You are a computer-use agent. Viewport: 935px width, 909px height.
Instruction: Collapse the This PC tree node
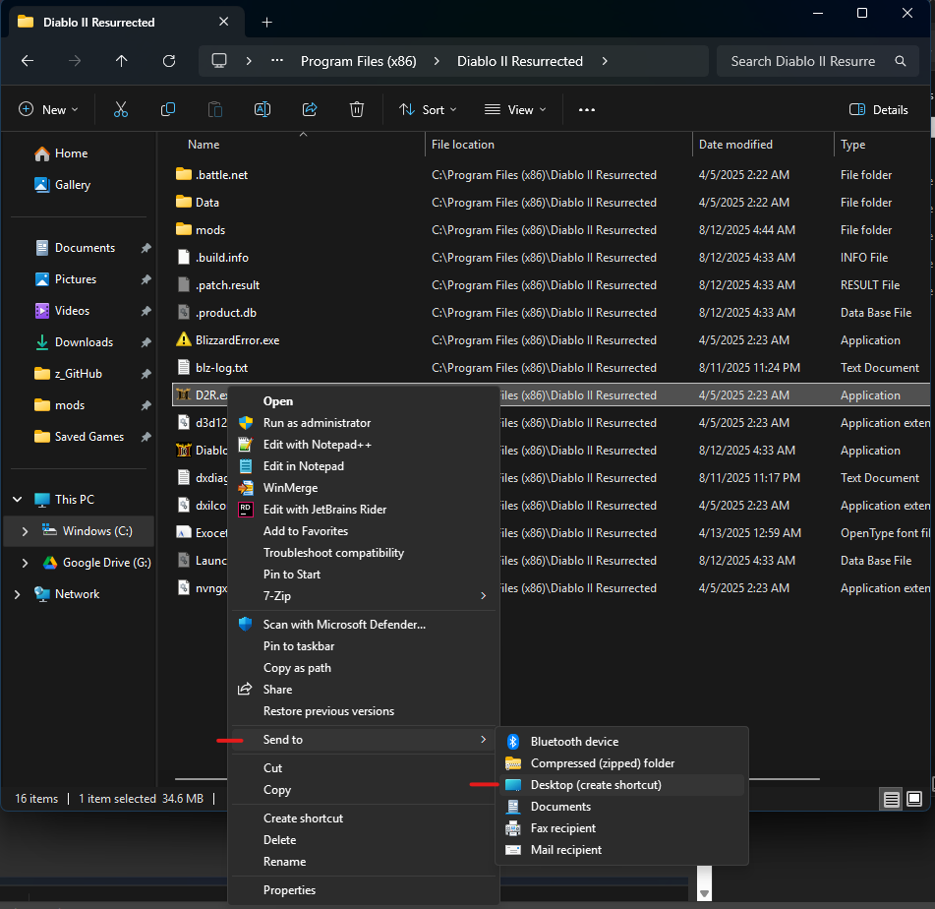[18, 500]
